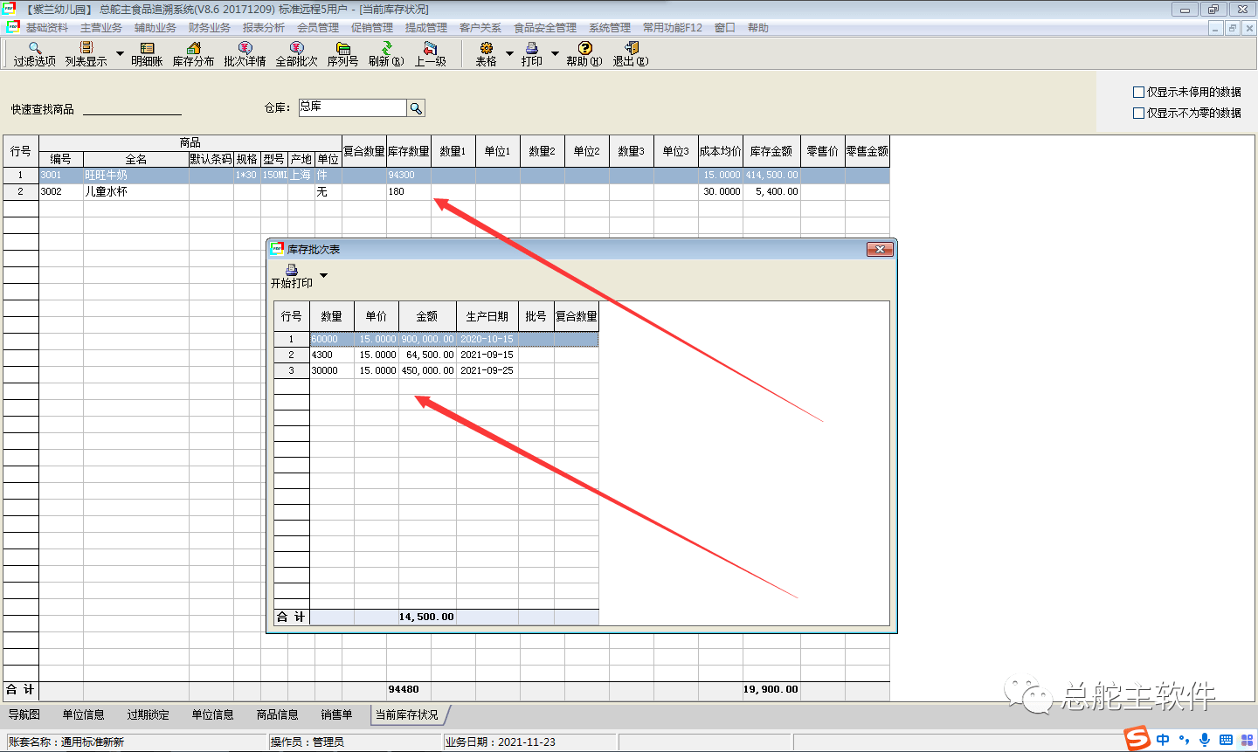Click 开始打印 in the batch dialog

(x=292, y=276)
